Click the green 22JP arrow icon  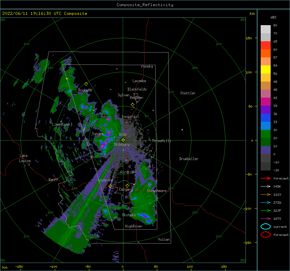click(266, 210)
